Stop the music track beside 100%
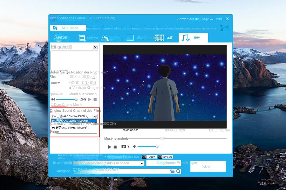Screen dimensions: 286x190 point(95,99)
